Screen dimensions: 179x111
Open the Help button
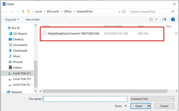[x=173, y=19]
